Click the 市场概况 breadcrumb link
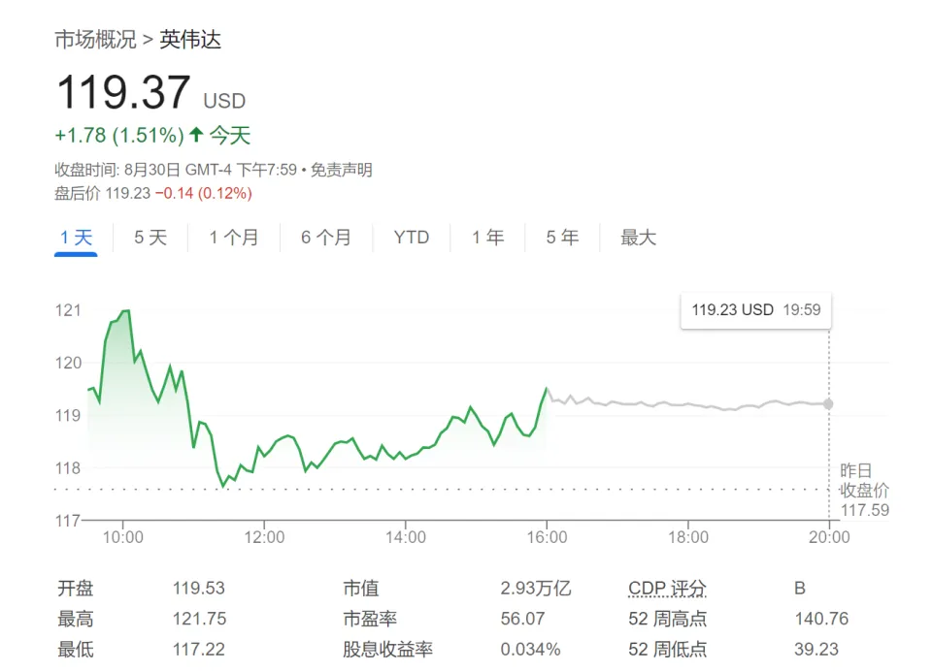Screen dimensions: 932x671 95,40
